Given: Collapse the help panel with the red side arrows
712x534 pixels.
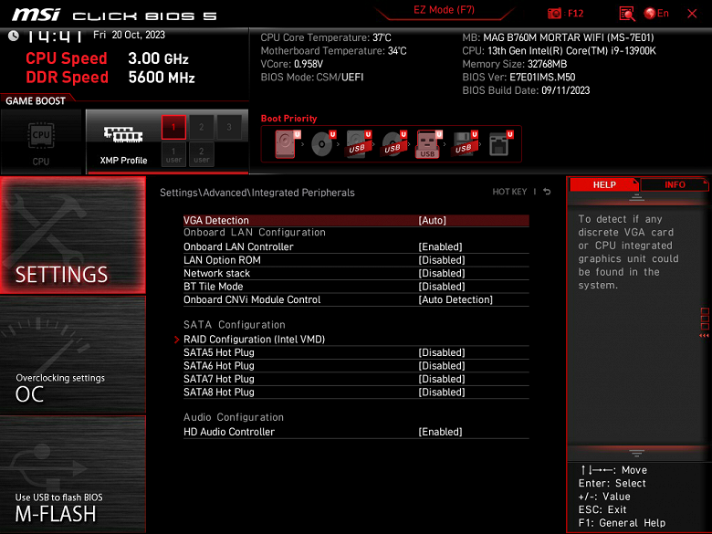Looking at the screenshot, I should pos(704,336).
